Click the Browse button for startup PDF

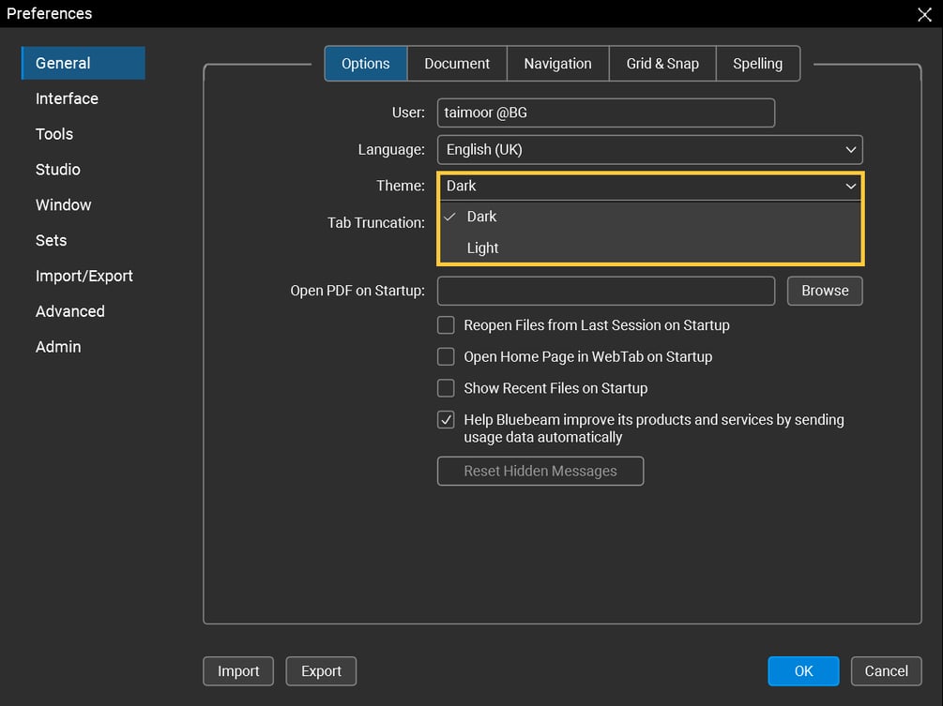[824, 291]
